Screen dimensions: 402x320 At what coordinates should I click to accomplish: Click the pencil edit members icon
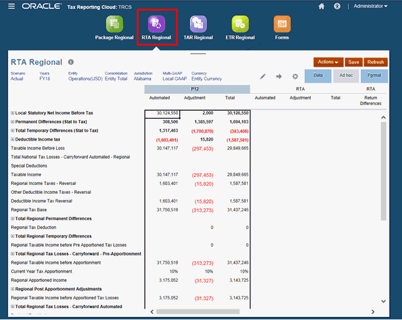263,76
